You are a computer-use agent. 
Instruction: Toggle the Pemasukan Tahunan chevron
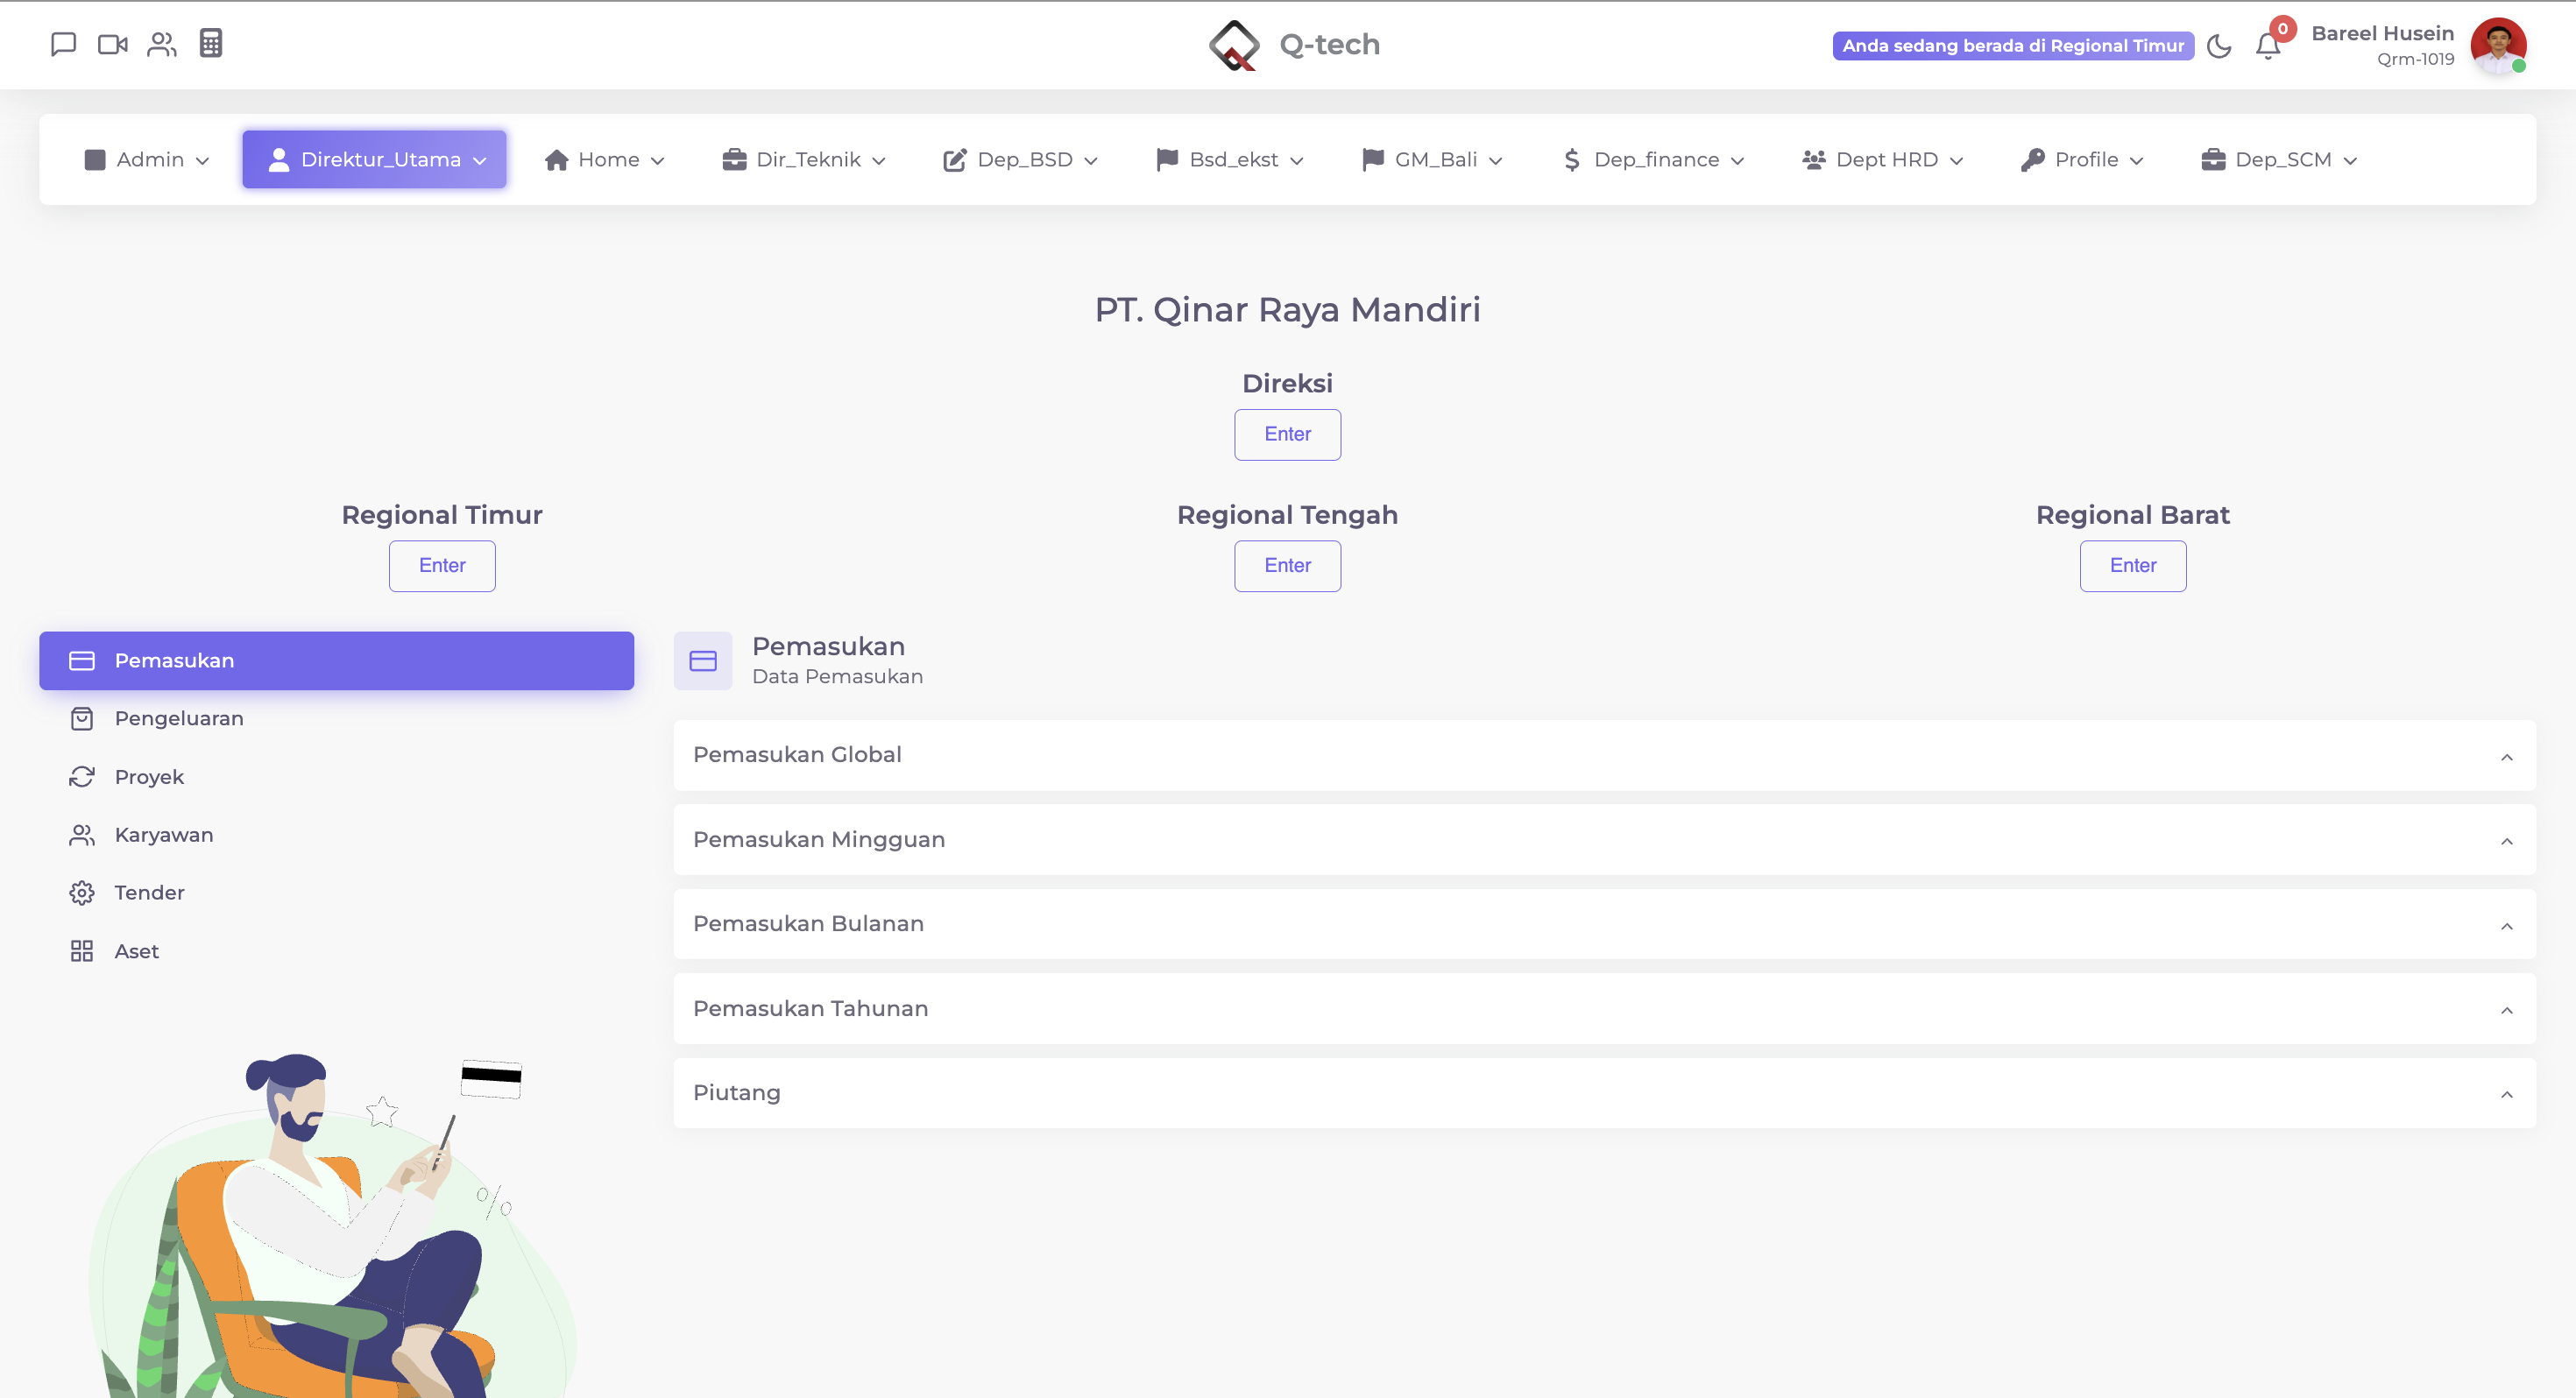[x=2506, y=1010]
